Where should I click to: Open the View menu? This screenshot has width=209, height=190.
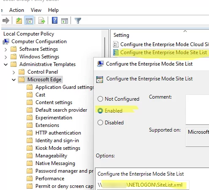36,10
